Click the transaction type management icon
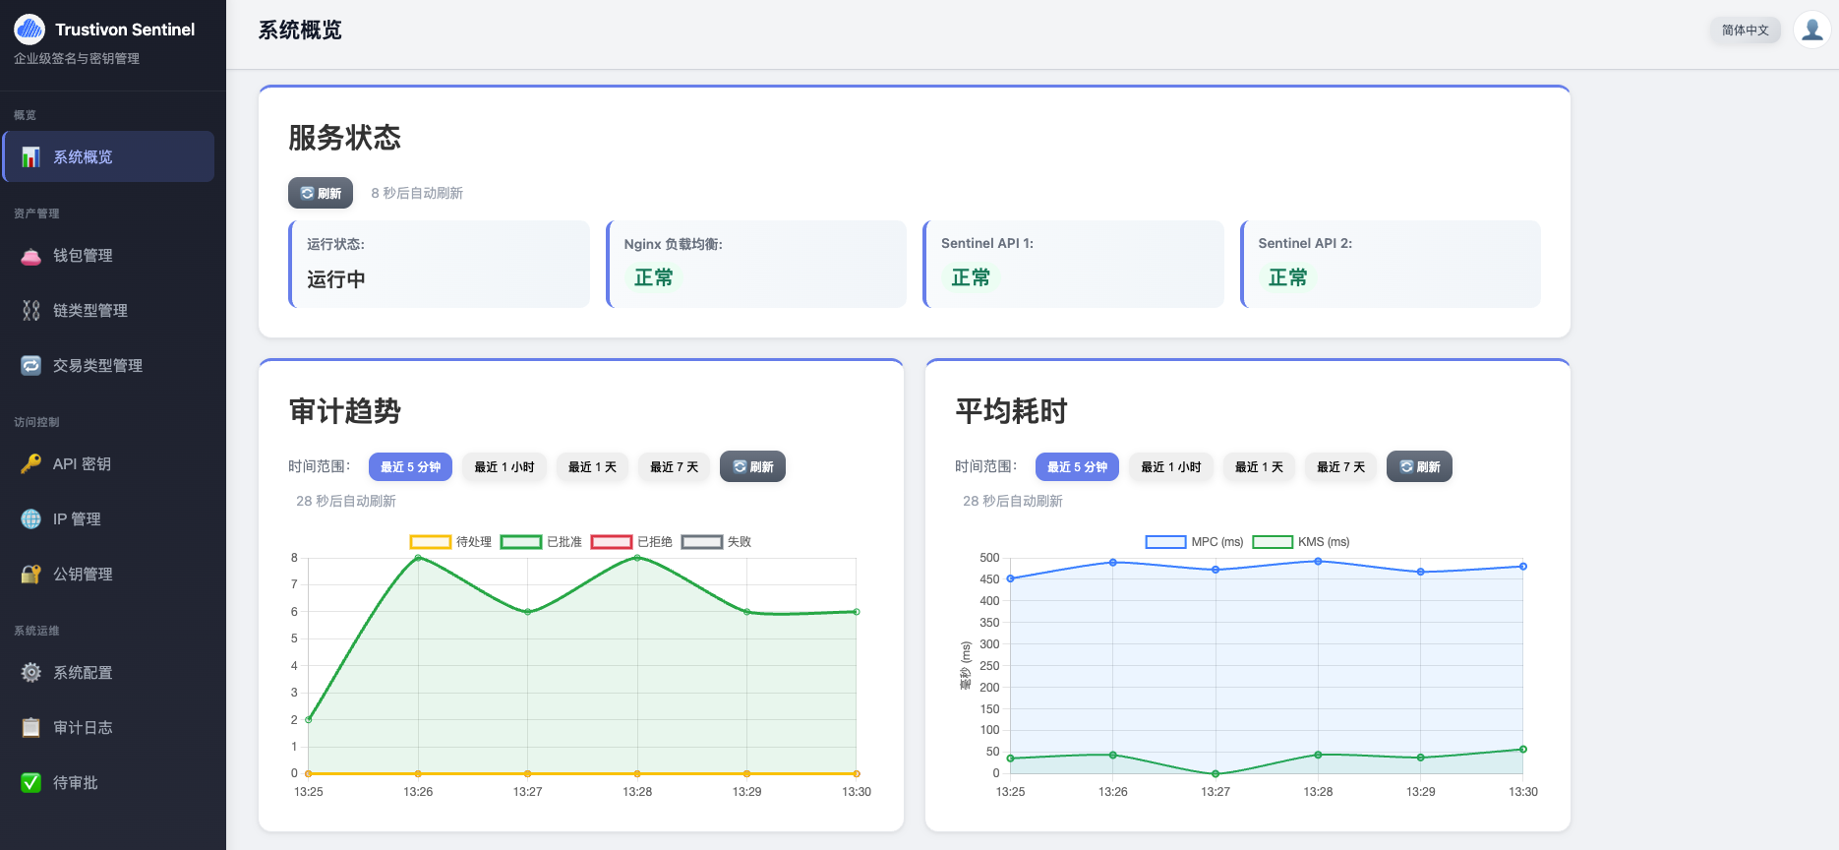The image size is (1839, 850). point(31,366)
